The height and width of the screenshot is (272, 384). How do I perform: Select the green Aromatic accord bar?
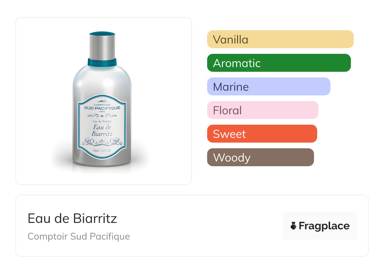[279, 63]
